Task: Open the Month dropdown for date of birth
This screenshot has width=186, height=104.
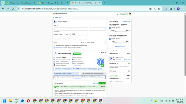Action: (56, 34)
